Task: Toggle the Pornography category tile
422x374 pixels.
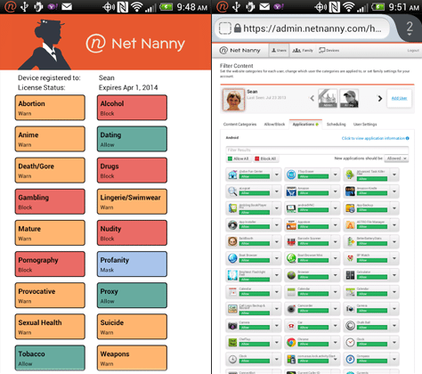Action: [50, 264]
